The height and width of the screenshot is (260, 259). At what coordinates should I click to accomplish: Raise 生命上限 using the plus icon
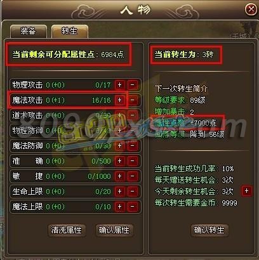coord(120,192)
